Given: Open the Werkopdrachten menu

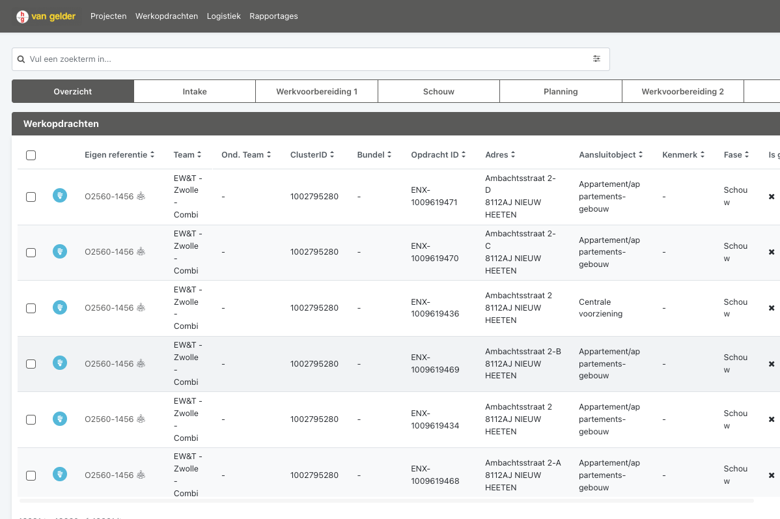Looking at the screenshot, I should [x=167, y=16].
